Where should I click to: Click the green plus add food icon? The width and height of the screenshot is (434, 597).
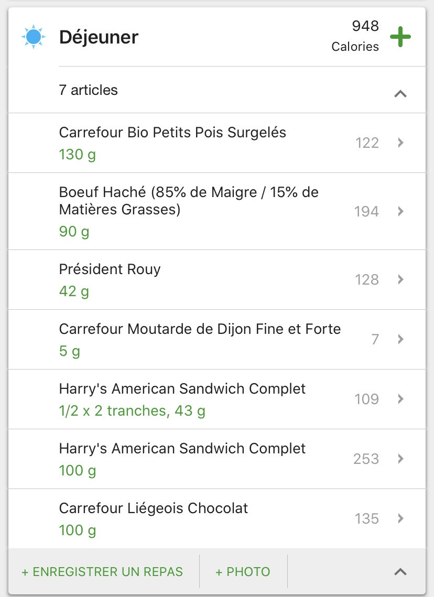[400, 37]
